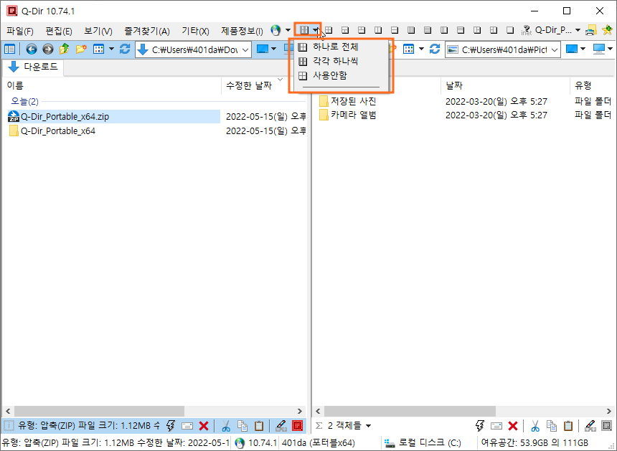Click the printer icon in top toolbar
The width and height of the screenshot is (617, 451).
tap(590, 30)
